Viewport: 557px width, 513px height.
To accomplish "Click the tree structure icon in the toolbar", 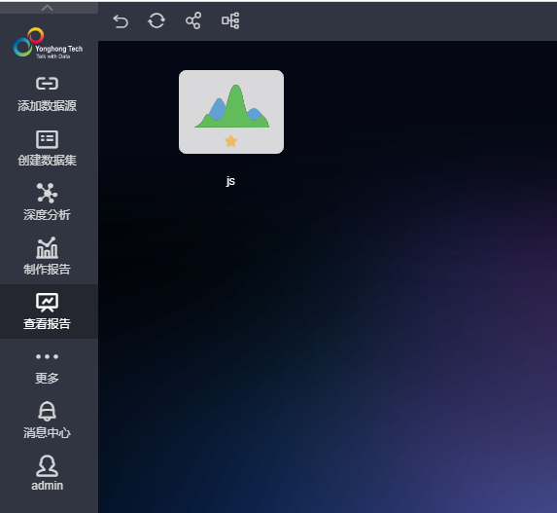I will point(230,20).
